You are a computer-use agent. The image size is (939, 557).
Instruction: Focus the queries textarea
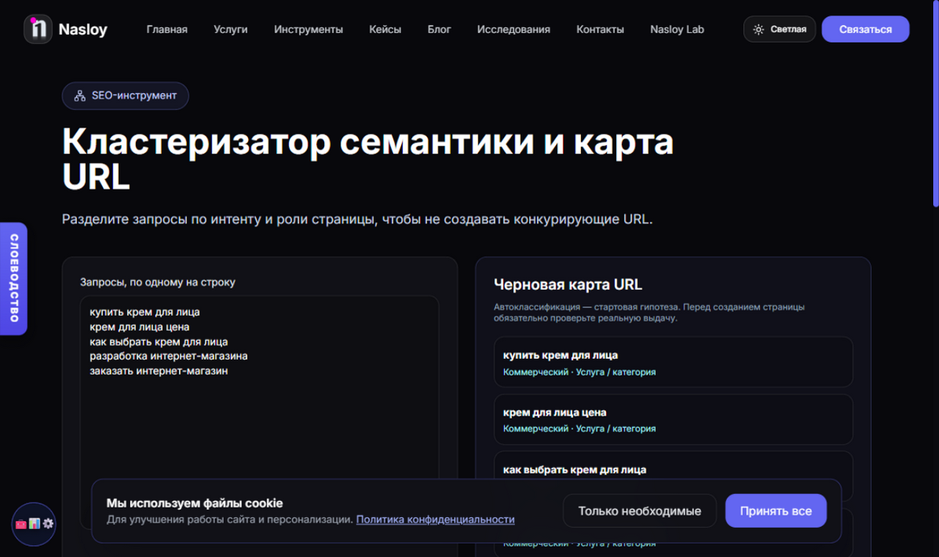pos(260,412)
